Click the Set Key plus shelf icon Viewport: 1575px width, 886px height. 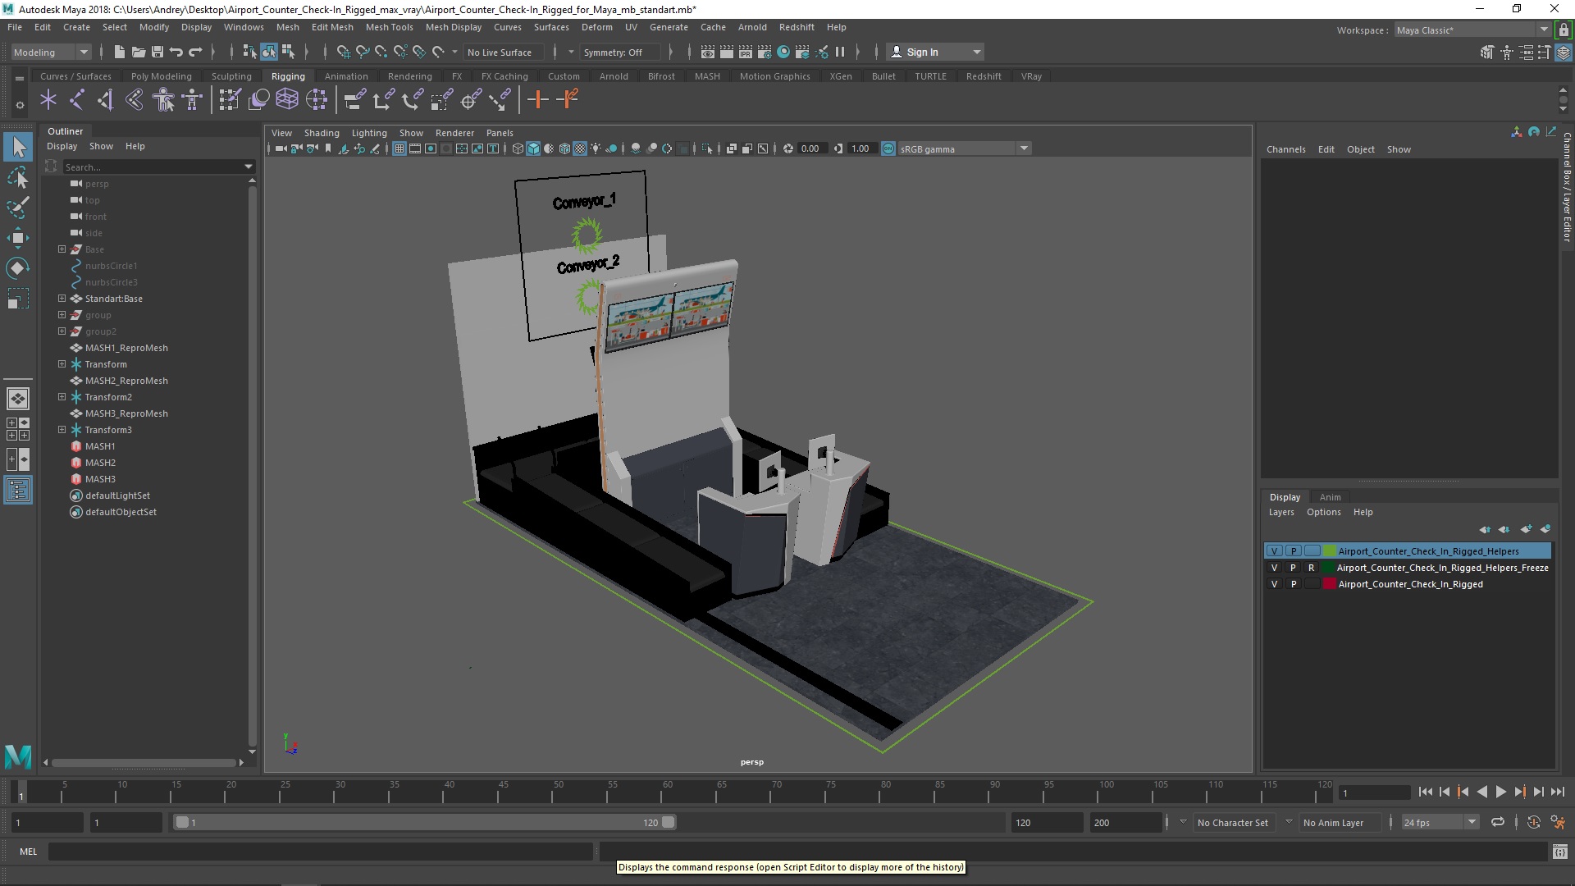click(x=538, y=100)
